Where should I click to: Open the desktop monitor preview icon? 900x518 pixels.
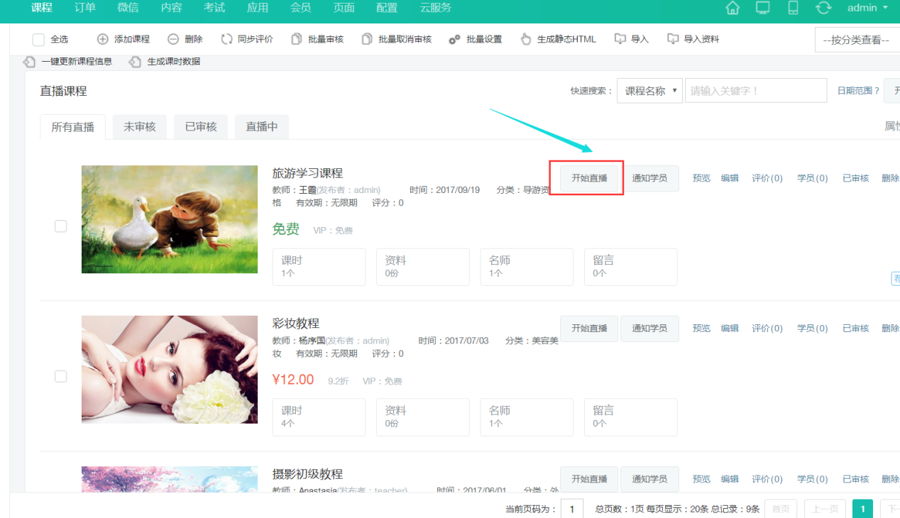[763, 8]
